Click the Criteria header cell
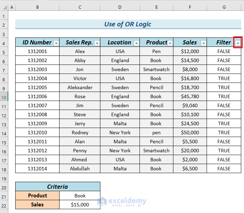Viewport: 244px width, 213px height. point(57,187)
